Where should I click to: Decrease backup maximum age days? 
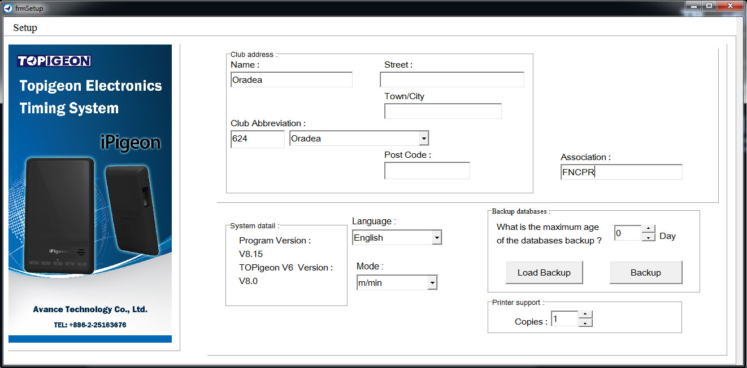(649, 237)
